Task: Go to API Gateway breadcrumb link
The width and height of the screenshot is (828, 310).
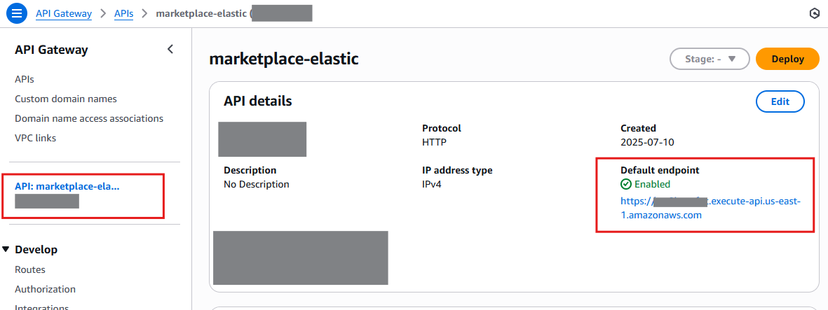Action: 65,13
